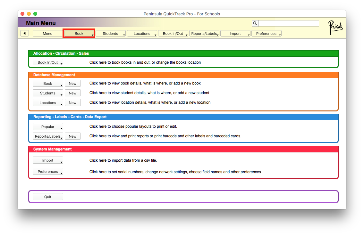Click the Peninsula logo
Viewport: 364px width, 235px height.
click(x=335, y=27)
